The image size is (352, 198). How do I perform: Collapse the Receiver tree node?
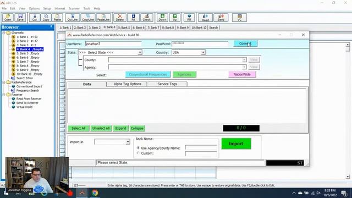[x=4, y=95]
